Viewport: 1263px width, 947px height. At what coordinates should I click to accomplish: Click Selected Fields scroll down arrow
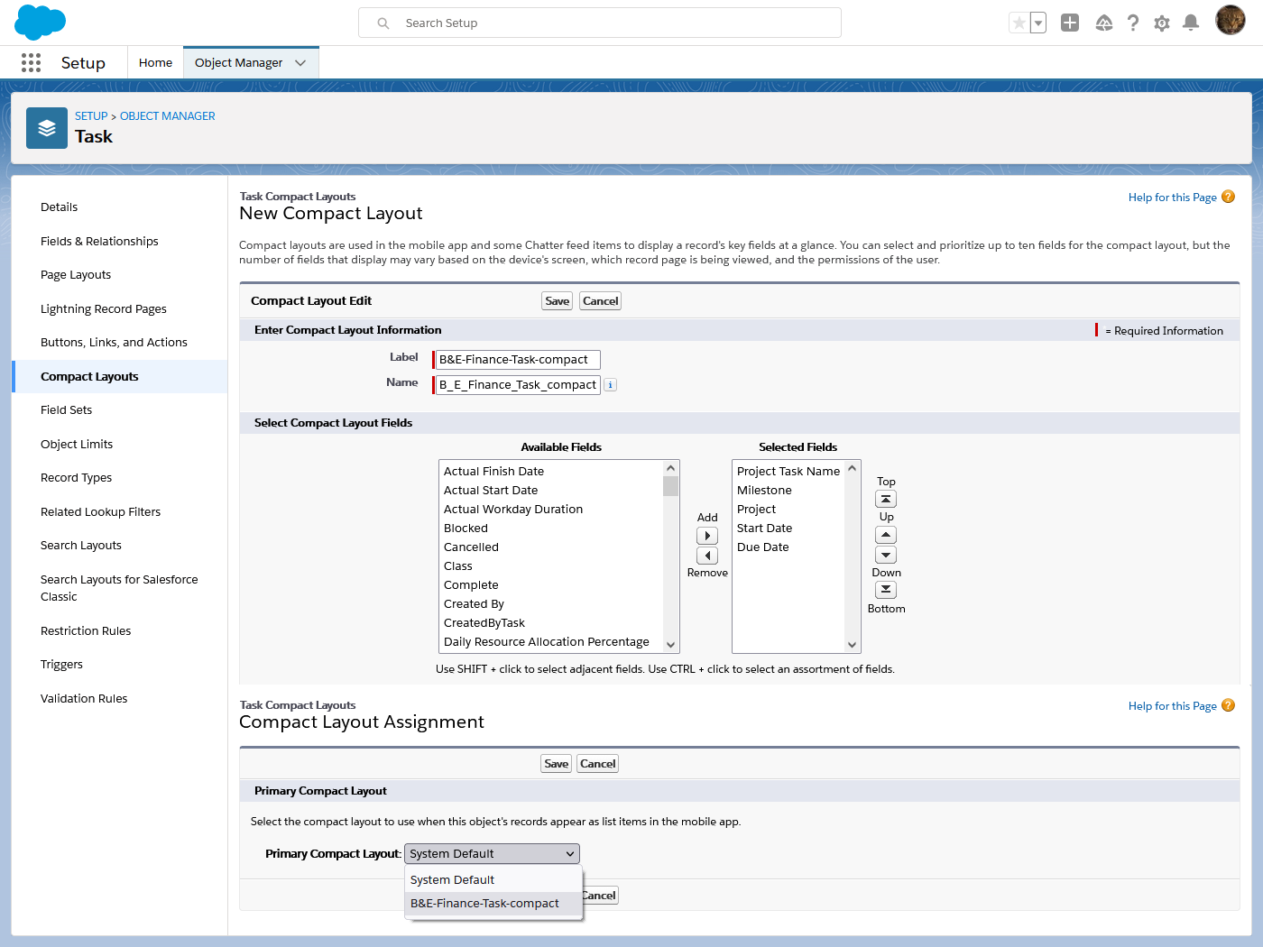click(852, 645)
